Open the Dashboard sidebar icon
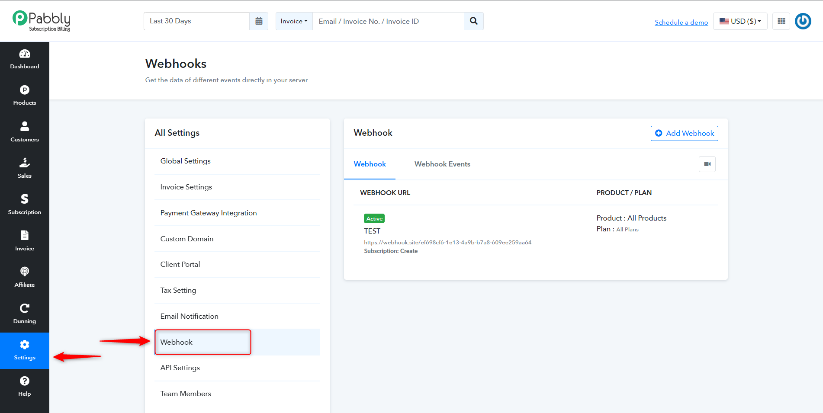Screen dimensions: 823x413 (x=25, y=54)
